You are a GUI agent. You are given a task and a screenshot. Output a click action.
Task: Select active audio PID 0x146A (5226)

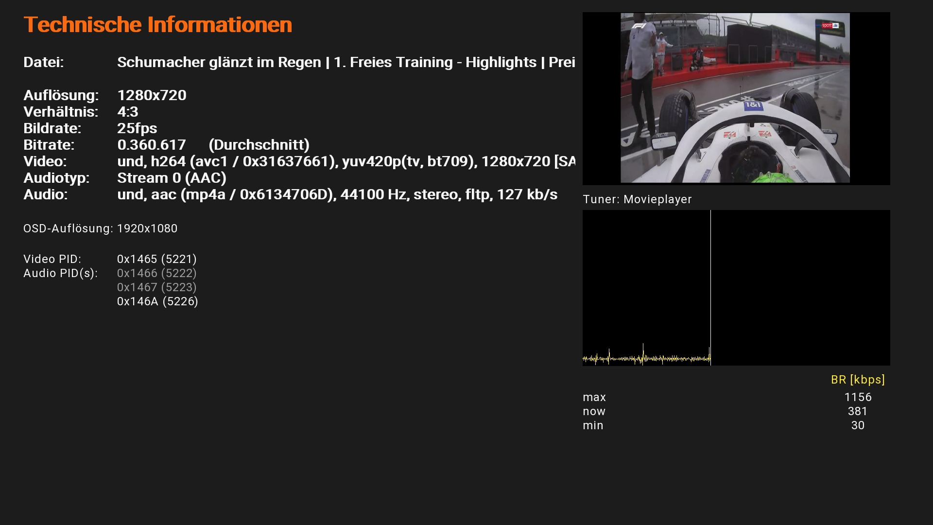(157, 301)
